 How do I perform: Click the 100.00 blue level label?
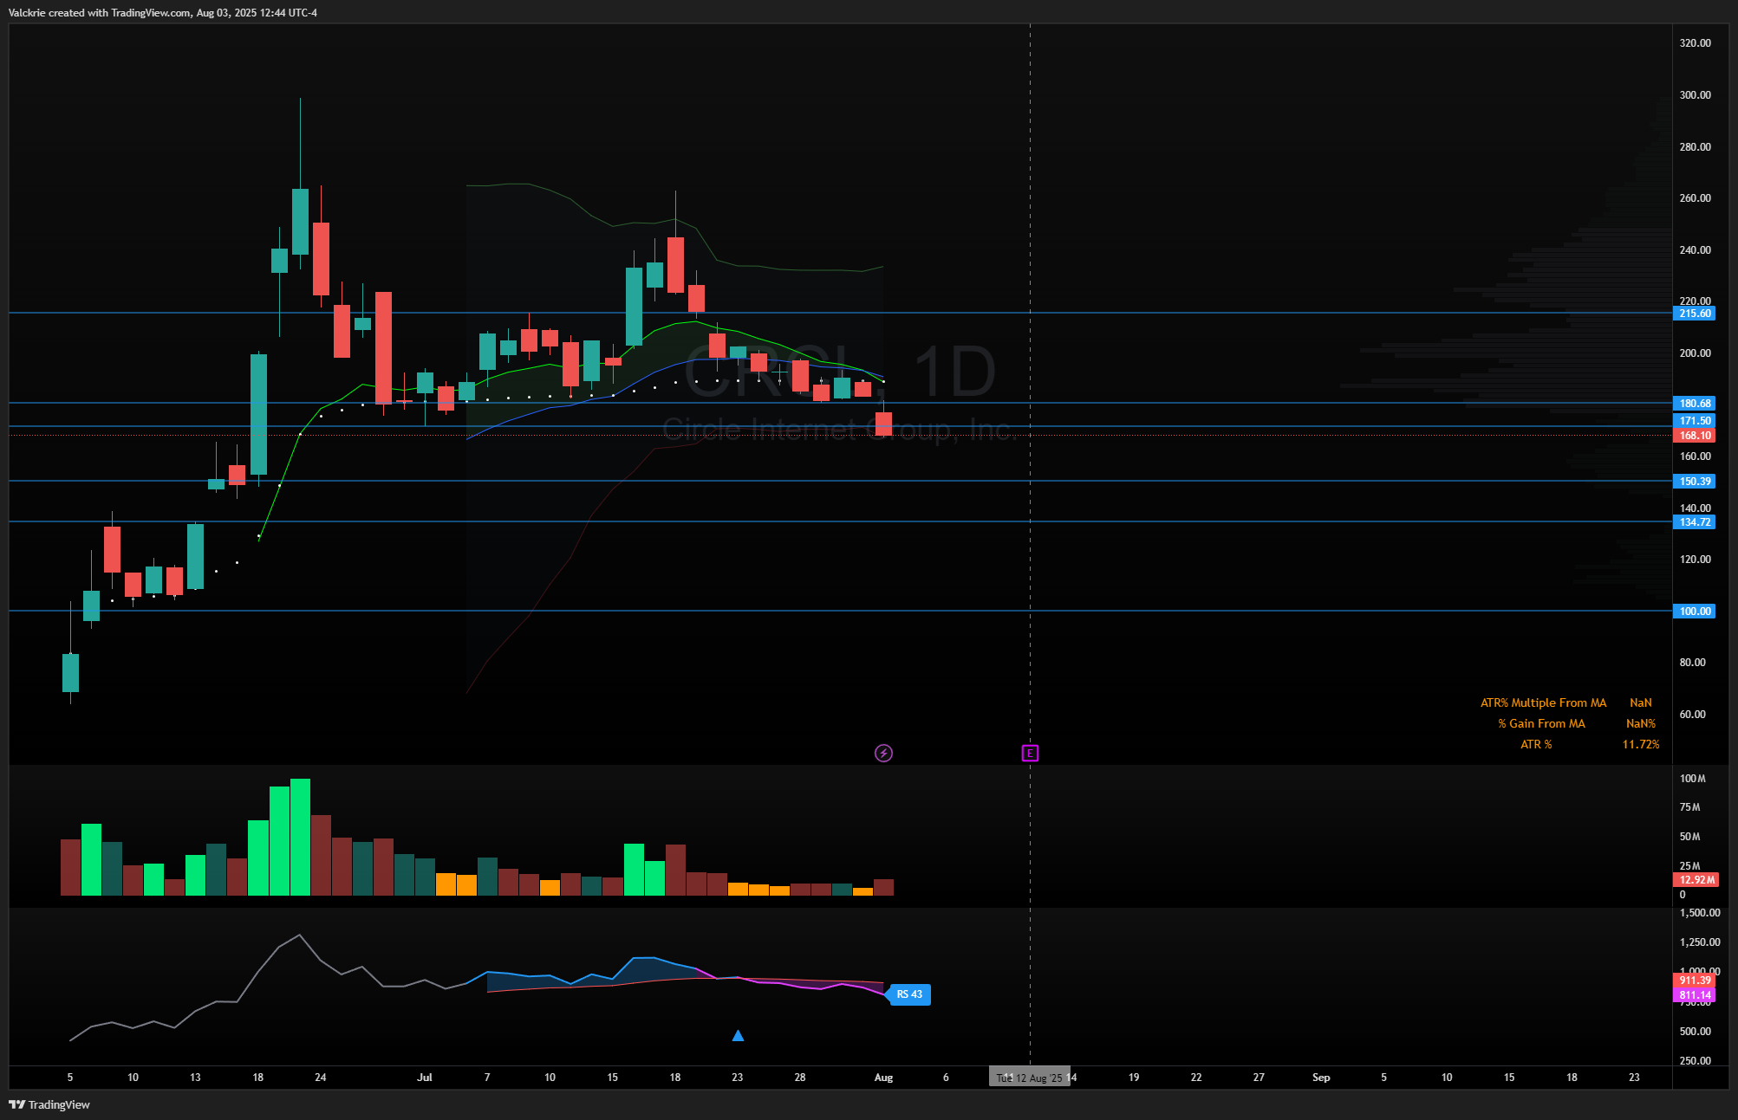pos(1694,612)
